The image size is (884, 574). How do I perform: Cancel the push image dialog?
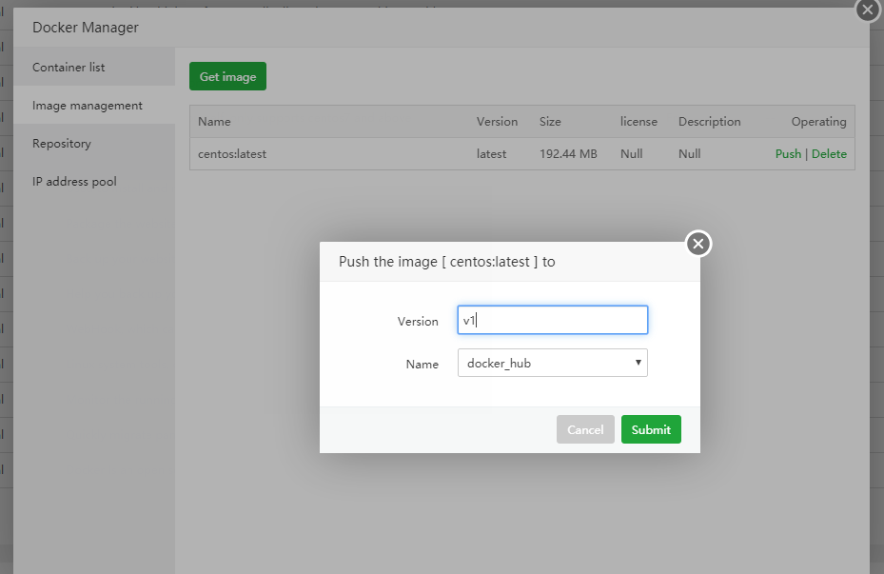[x=585, y=429]
